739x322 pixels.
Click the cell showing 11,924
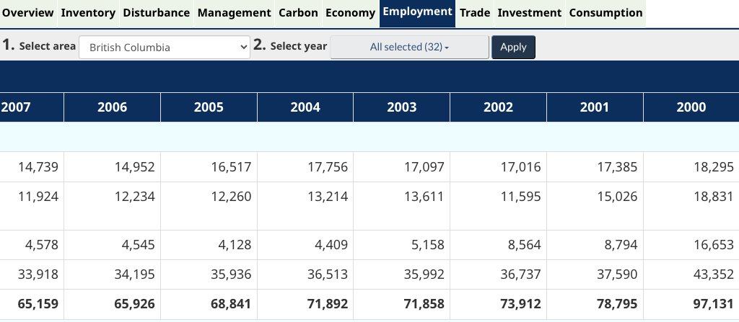32,206
